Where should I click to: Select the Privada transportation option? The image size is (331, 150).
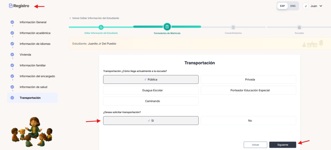tap(248, 79)
